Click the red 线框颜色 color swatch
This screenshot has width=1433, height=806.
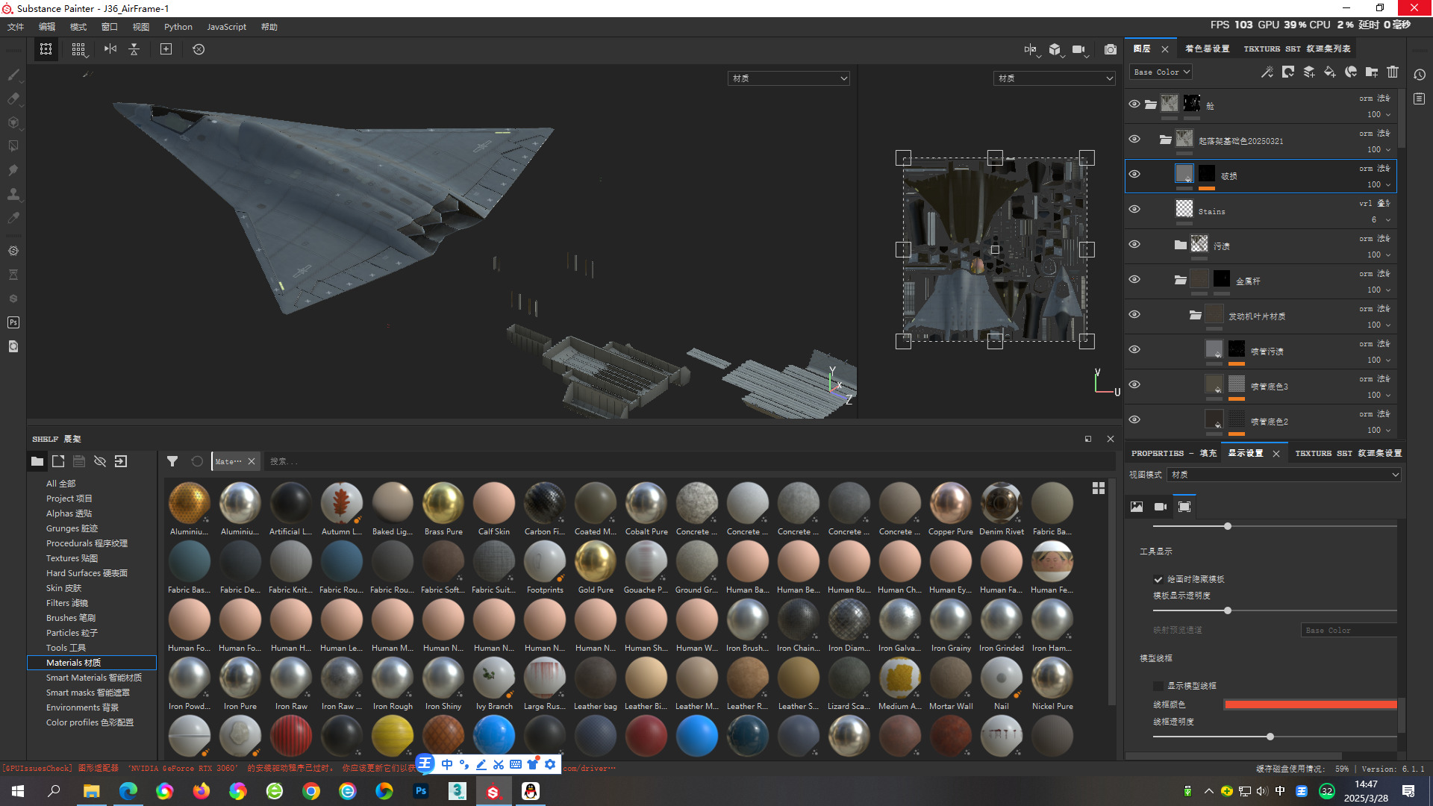click(1310, 705)
